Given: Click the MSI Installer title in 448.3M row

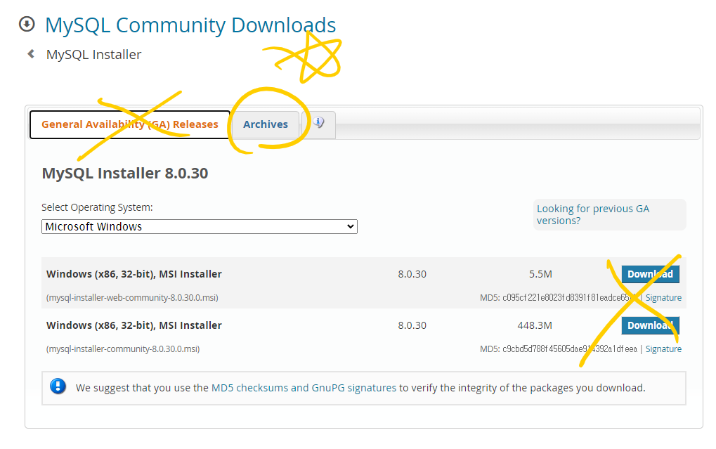Looking at the screenshot, I should (134, 325).
